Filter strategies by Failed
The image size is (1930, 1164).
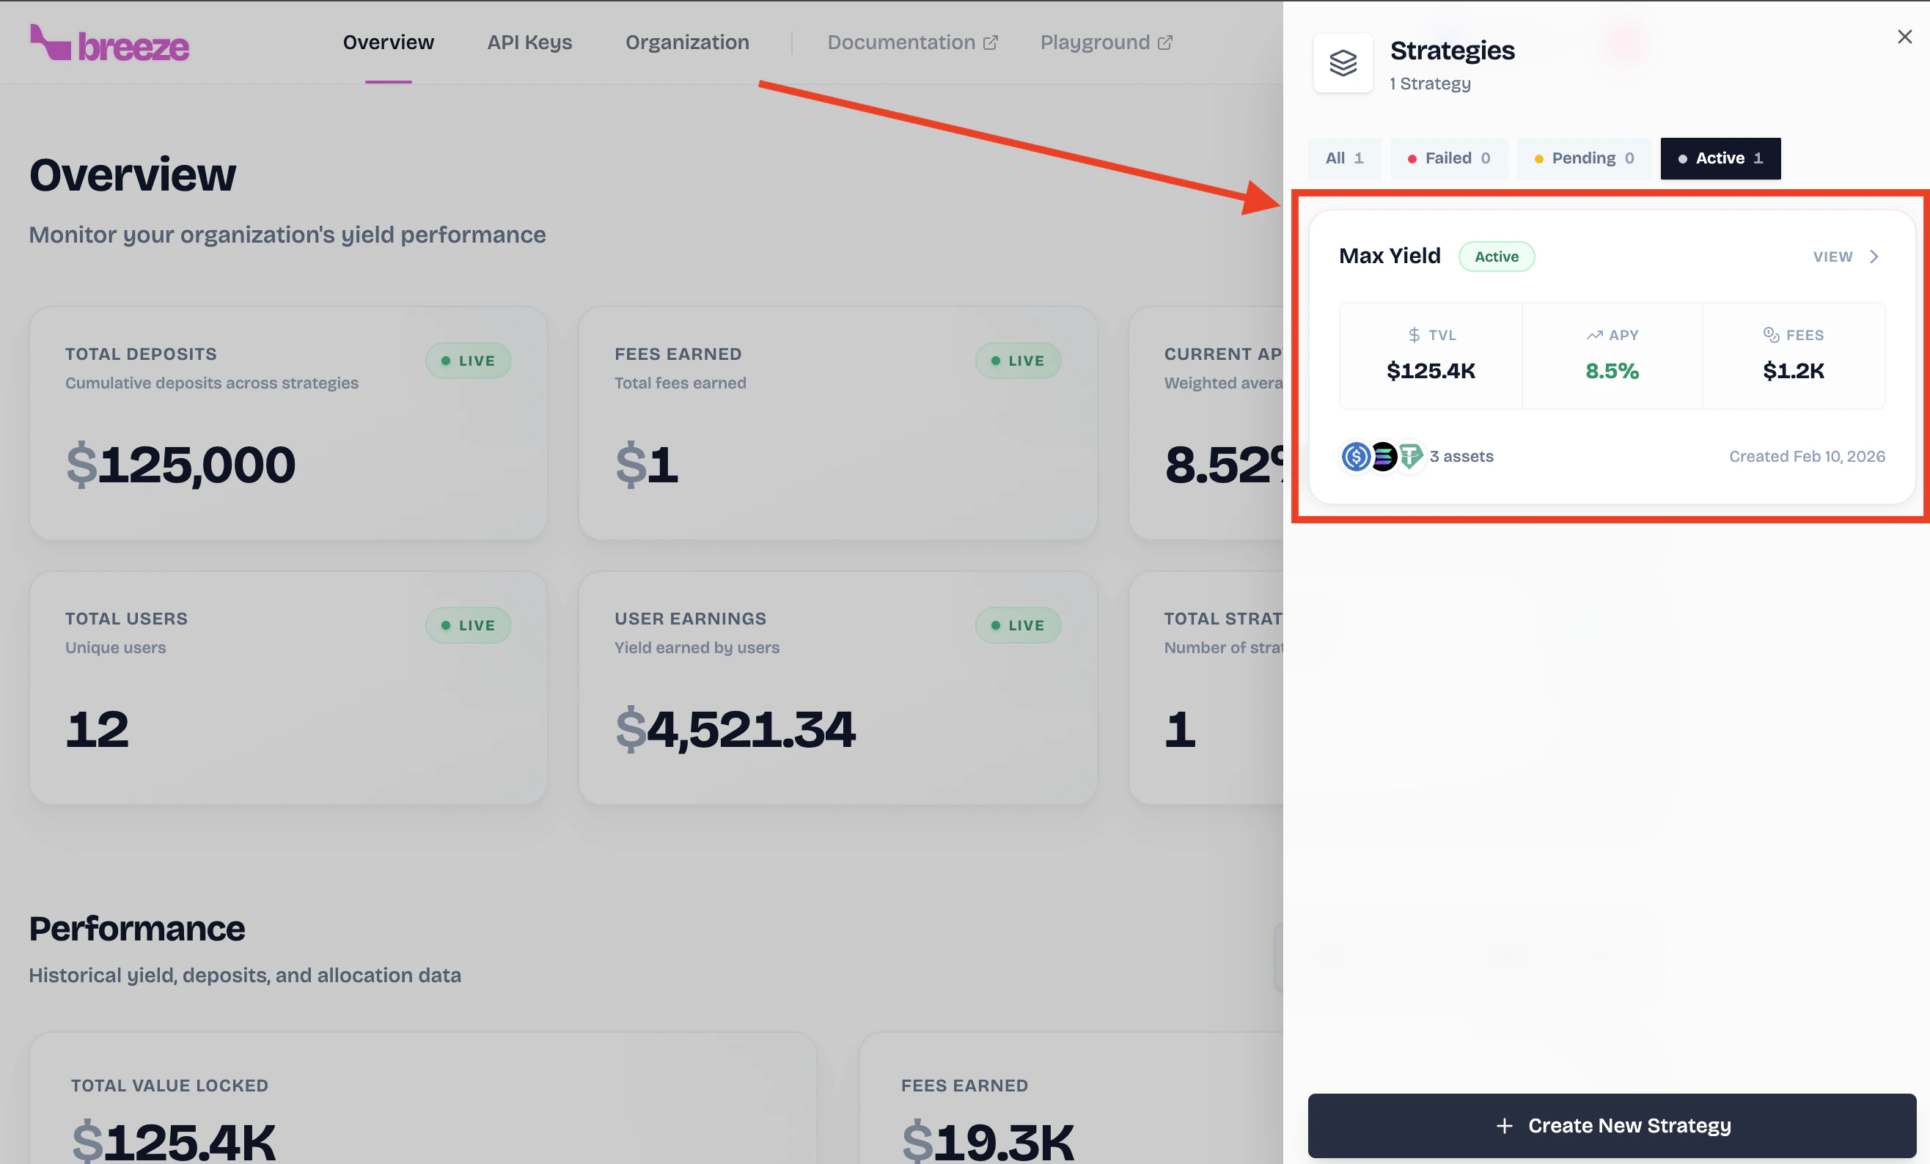pyautogui.click(x=1448, y=158)
